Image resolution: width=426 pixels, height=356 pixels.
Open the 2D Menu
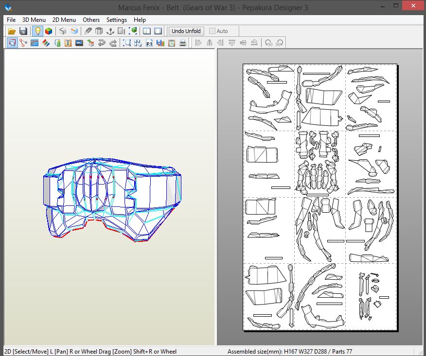(64, 20)
